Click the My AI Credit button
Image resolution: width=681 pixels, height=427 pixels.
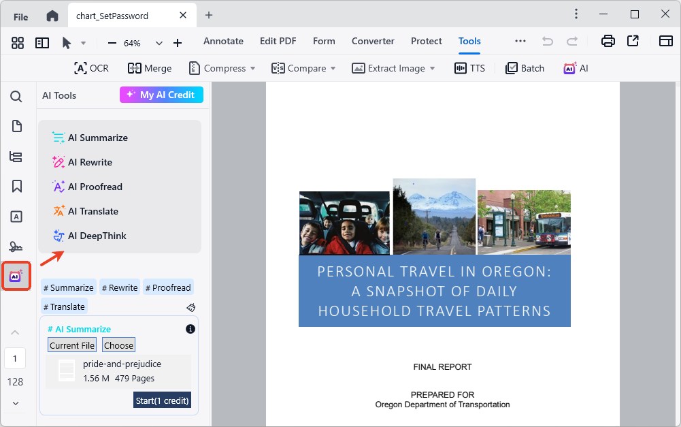(x=161, y=95)
